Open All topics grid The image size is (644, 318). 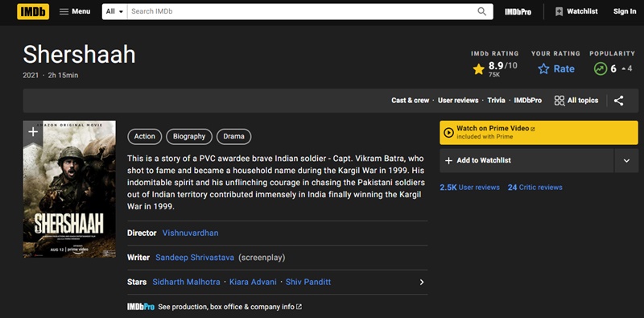(x=576, y=101)
